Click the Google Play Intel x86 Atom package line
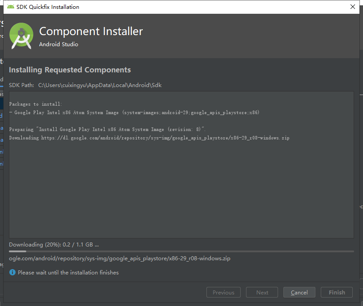The height and width of the screenshot is (306, 363). click(134, 112)
